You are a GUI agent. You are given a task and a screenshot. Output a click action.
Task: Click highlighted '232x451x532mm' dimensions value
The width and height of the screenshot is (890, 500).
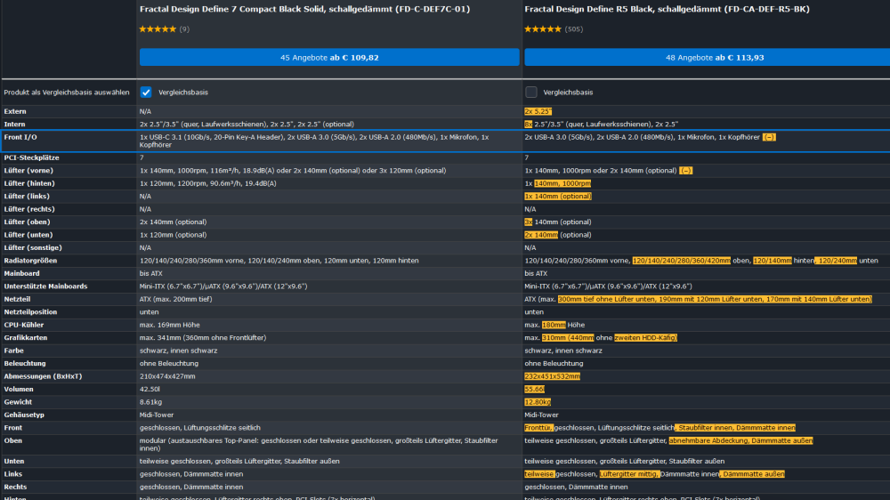[x=553, y=376]
